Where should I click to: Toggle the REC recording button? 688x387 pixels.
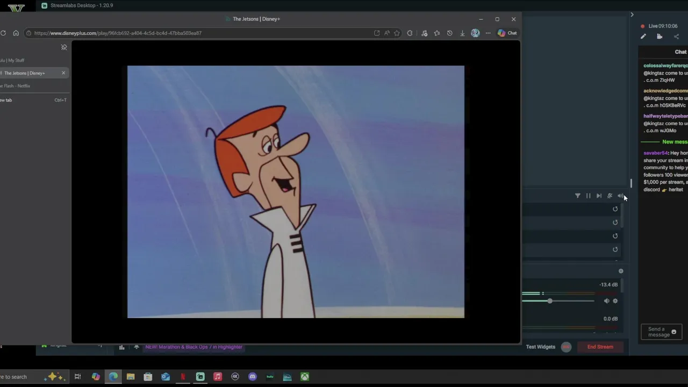(566, 347)
